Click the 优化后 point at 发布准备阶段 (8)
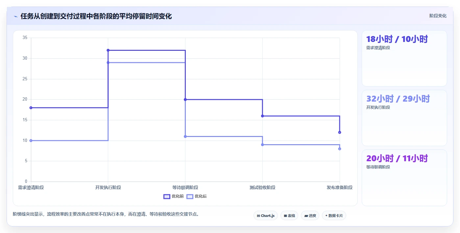The image size is (460, 233). [340, 149]
